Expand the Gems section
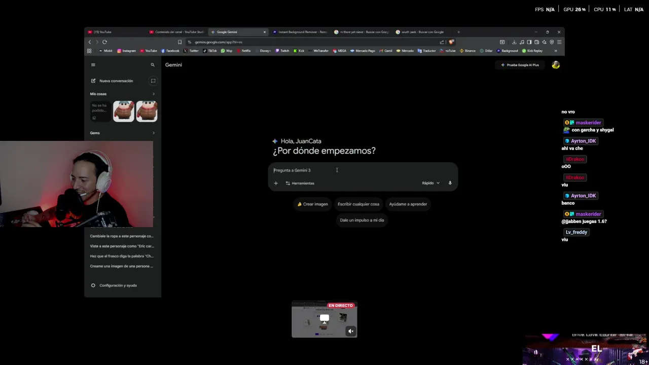The width and height of the screenshot is (649, 365). pyautogui.click(x=154, y=133)
